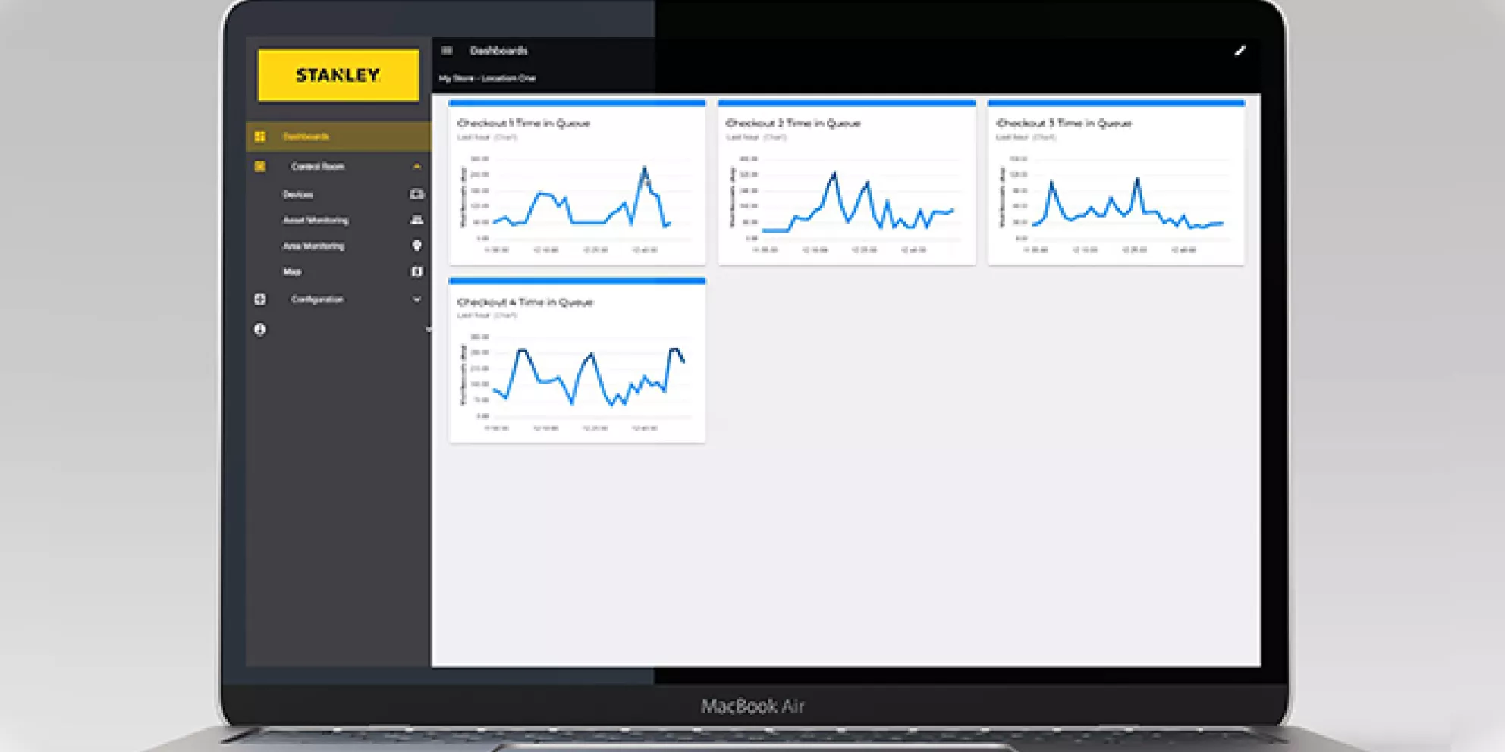This screenshot has height=752, width=1505.
Task: Click the Checkout 2 line chart
Action: coord(847,203)
